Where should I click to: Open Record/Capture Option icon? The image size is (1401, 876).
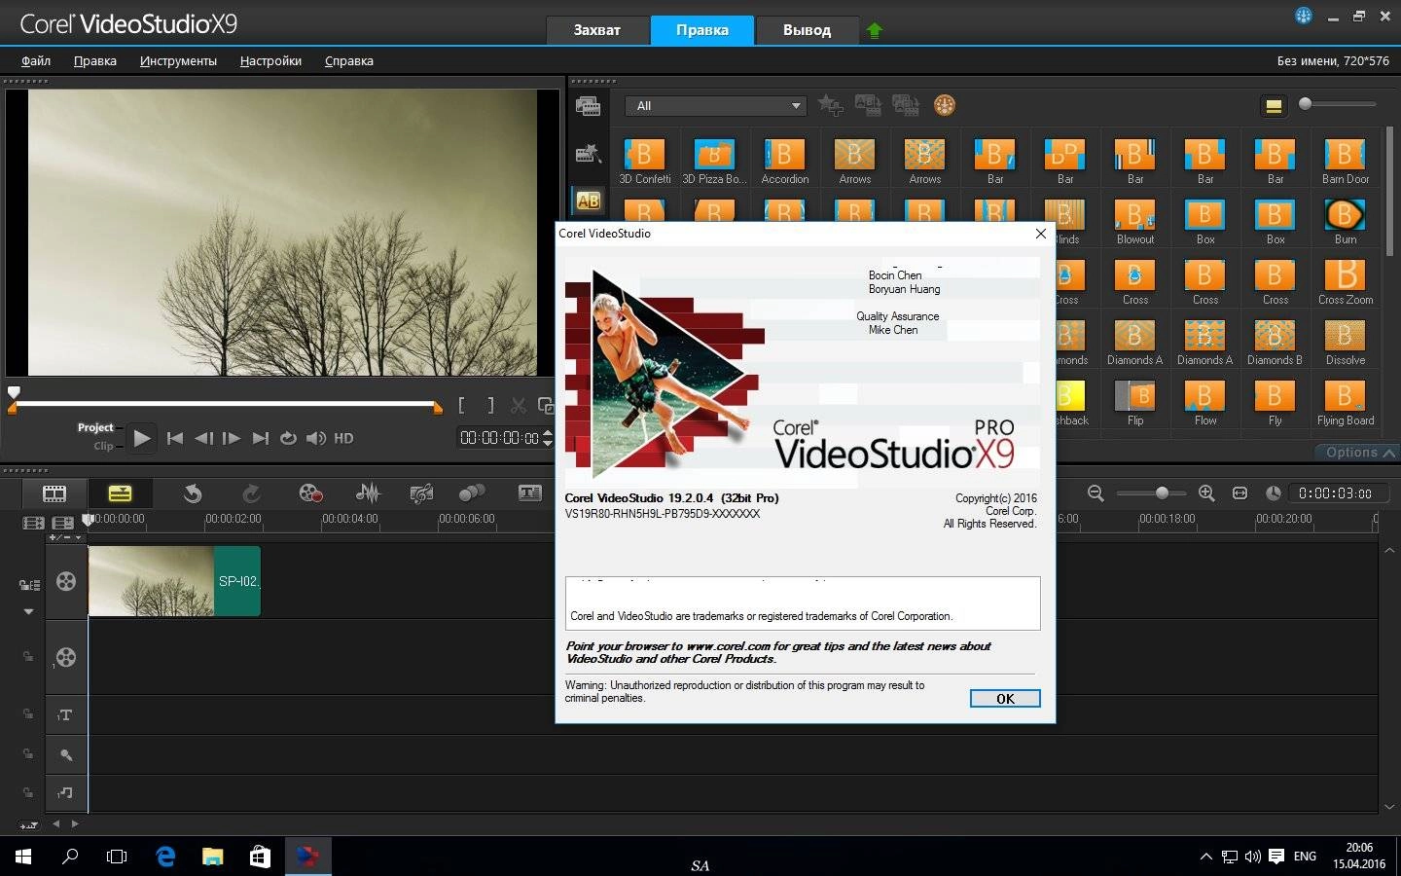pyautogui.click(x=310, y=493)
